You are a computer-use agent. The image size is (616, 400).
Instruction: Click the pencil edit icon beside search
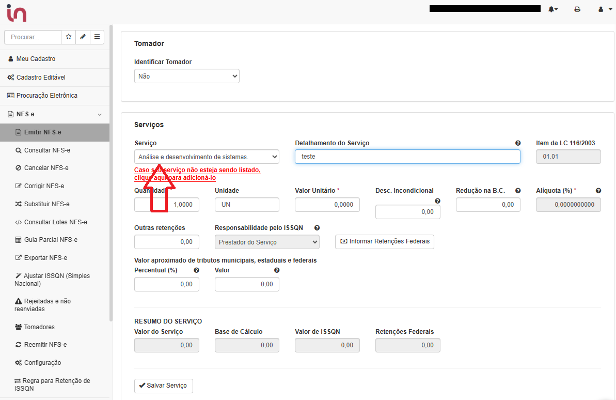coord(83,37)
